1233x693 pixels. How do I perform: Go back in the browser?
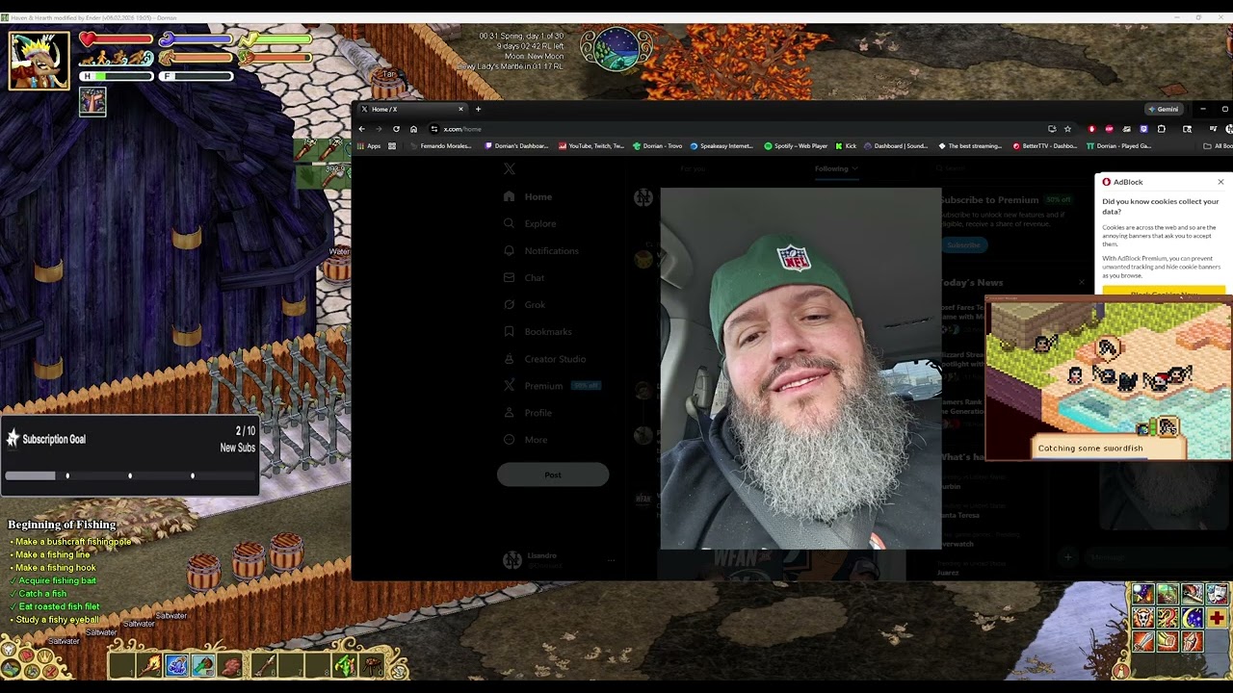click(361, 129)
